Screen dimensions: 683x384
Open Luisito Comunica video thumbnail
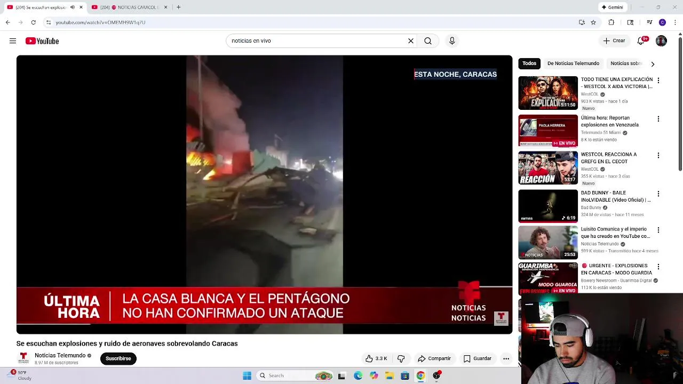pos(548,242)
